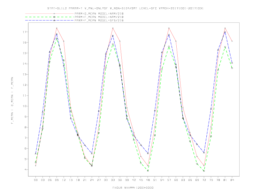Viewport: 253px width, 196px height.
Task: Click the x-axis hour label 84
Action: [232, 180]
